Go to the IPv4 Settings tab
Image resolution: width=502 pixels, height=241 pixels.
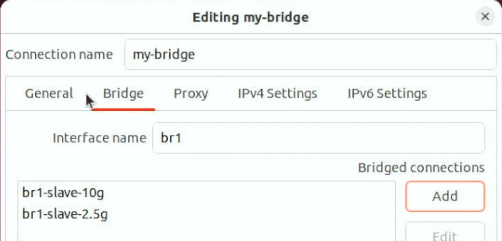(x=277, y=94)
